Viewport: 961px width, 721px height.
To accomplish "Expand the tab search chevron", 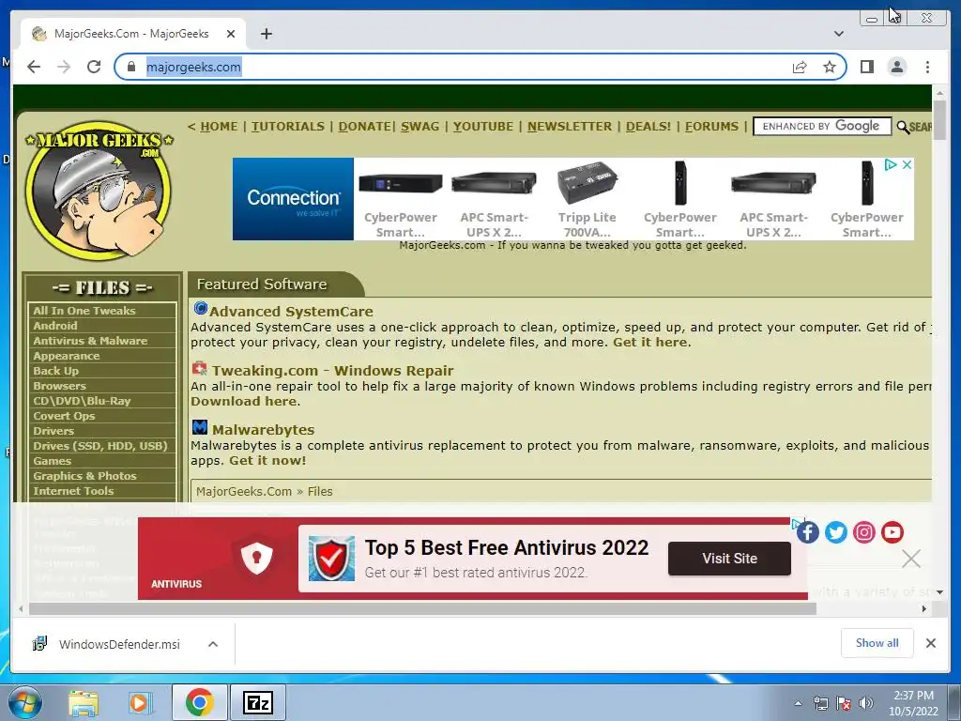I will 838,34.
